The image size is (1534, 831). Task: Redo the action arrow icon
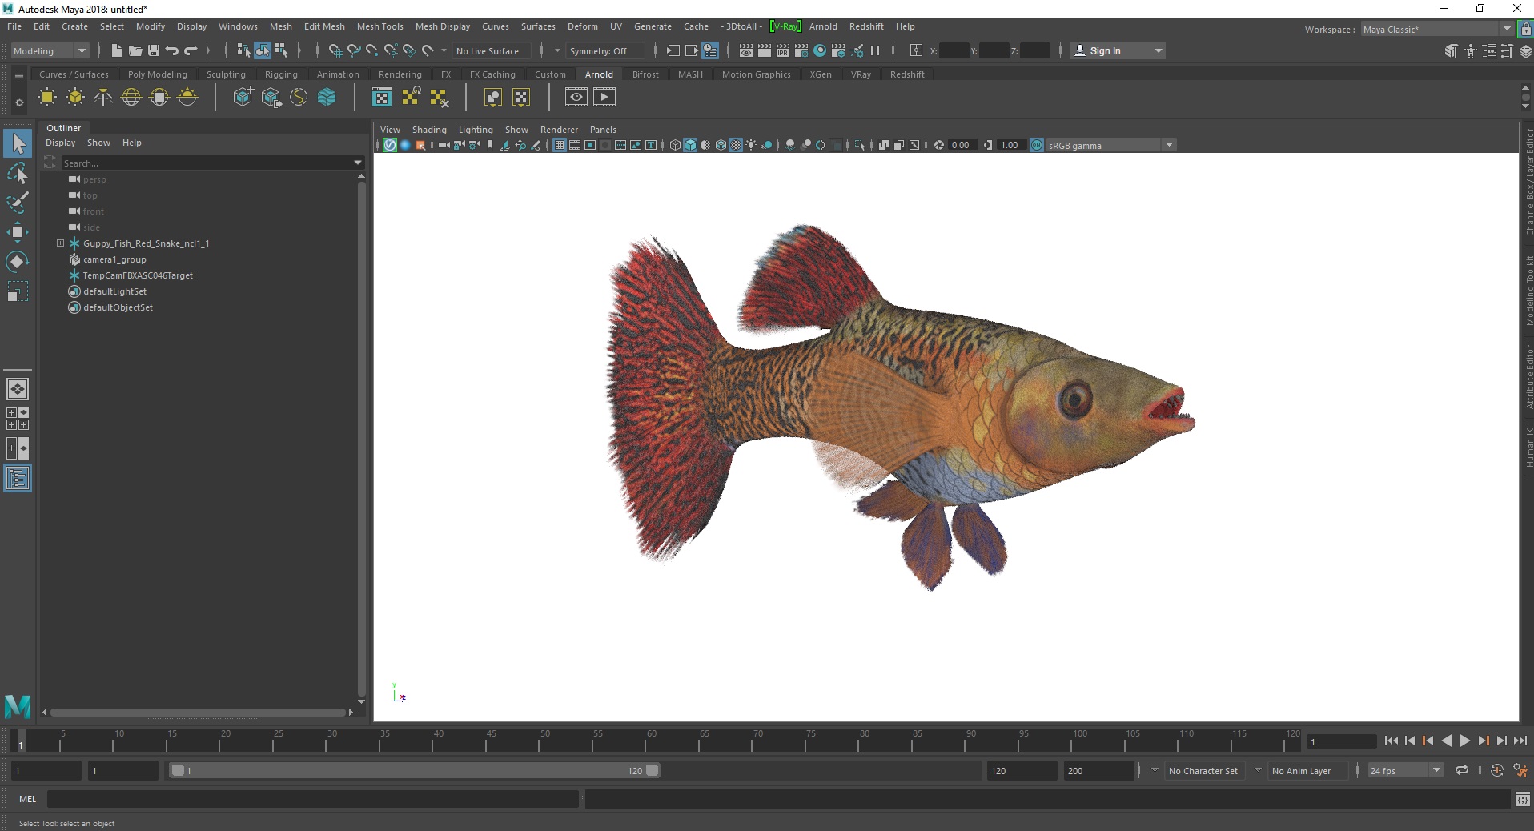(191, 50)
